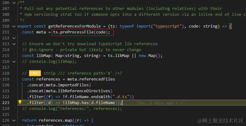
Task: Click 'Map<string, string>' type annotation
Action: tap(78, 56)
